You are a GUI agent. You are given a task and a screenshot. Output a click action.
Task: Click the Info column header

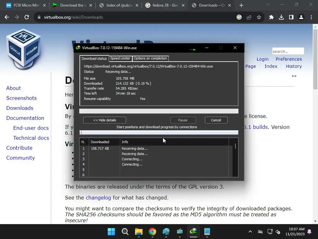click(174, 142)
